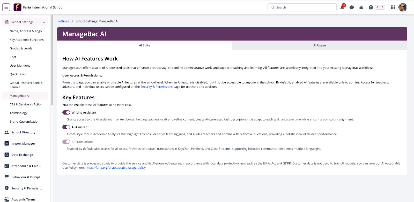Screen dimensions: 414x202
Task: Select the AI Suite tab
Action: coord(144,45)
